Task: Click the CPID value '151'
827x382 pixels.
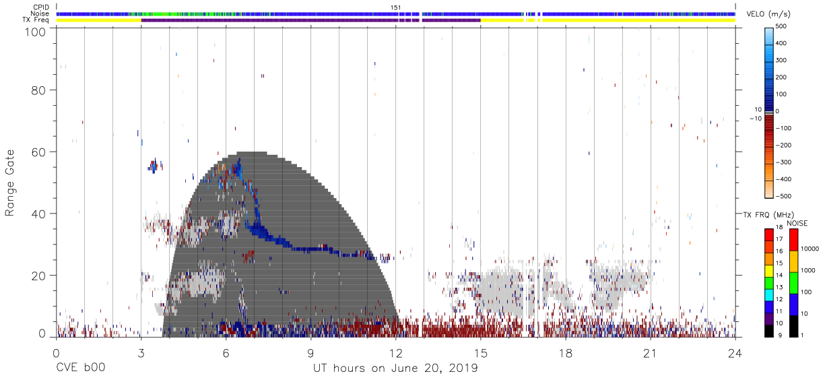Action: pyautogui.click(x=395, y=7)
